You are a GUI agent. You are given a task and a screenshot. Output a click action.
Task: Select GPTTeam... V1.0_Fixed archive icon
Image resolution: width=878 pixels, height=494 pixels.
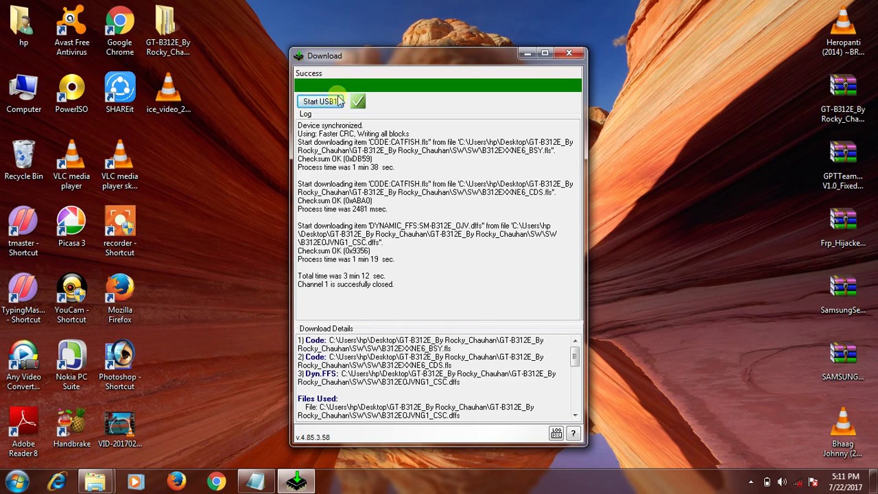[843, 165]
